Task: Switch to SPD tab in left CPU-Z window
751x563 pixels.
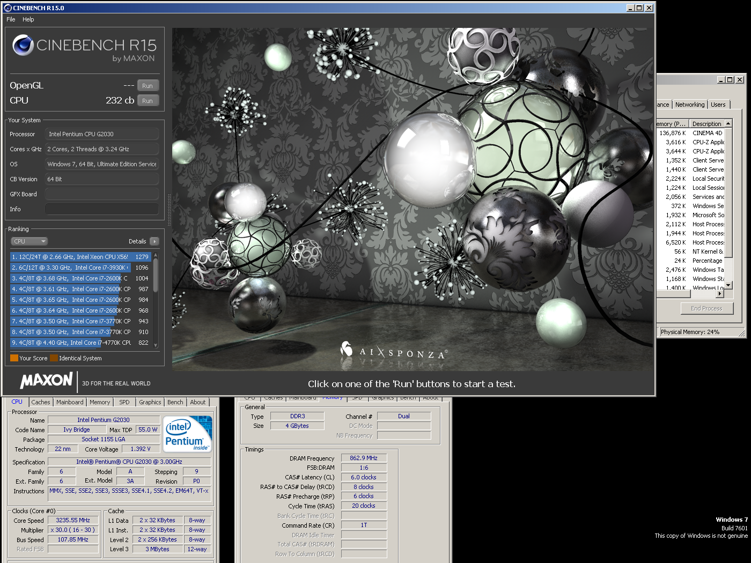Action: pos(124,402)
